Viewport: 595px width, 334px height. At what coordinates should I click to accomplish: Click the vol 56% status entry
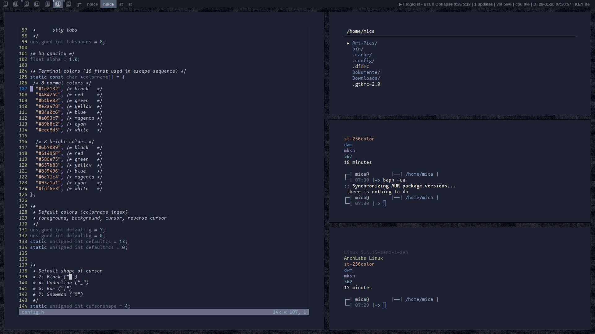click(x=504, y=4)
